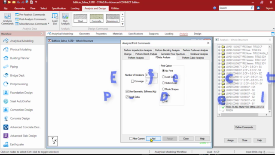The height and width of the screenshot is (155, 275).
Task: Select the No Print radio option
Action: point(163,71)
